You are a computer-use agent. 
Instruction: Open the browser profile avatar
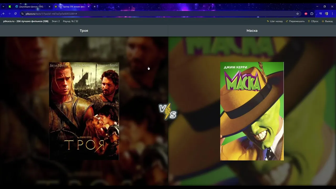click(x=327, y=14)
